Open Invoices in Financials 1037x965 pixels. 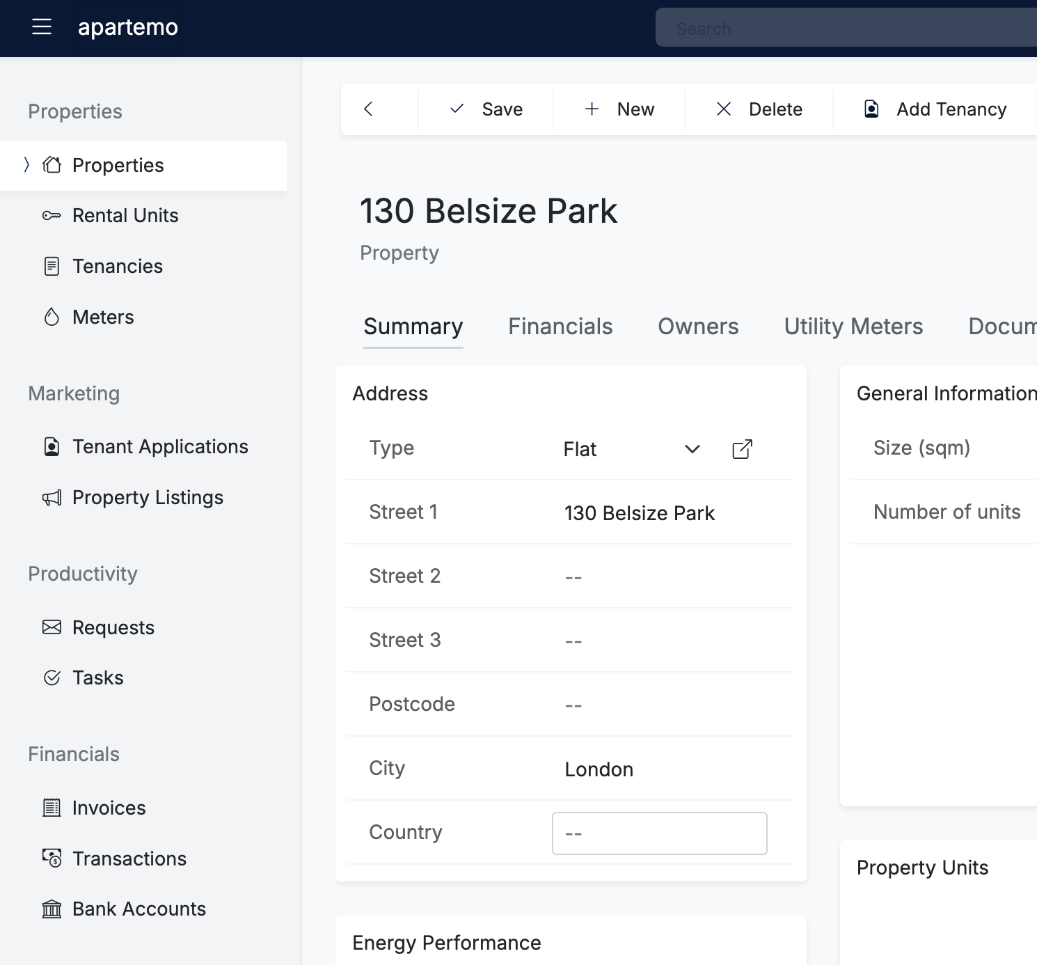pos(109,808)
